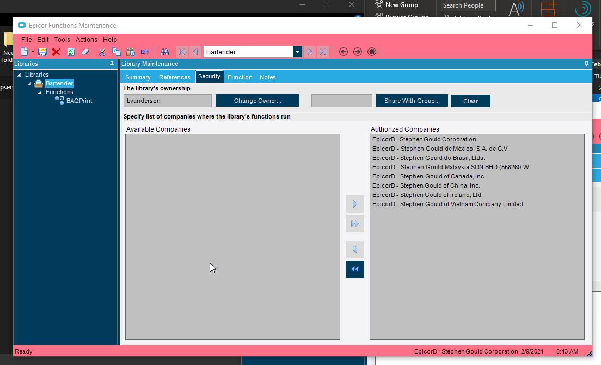Search libraries with the binoculars icon
The width and height of the screenshot is (601, 365).
tap(164, 52)
